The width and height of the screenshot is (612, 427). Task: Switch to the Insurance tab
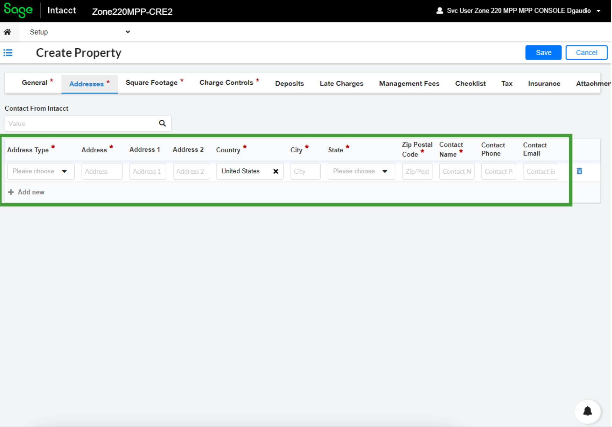pyautogui.click(x=544, y=84)
